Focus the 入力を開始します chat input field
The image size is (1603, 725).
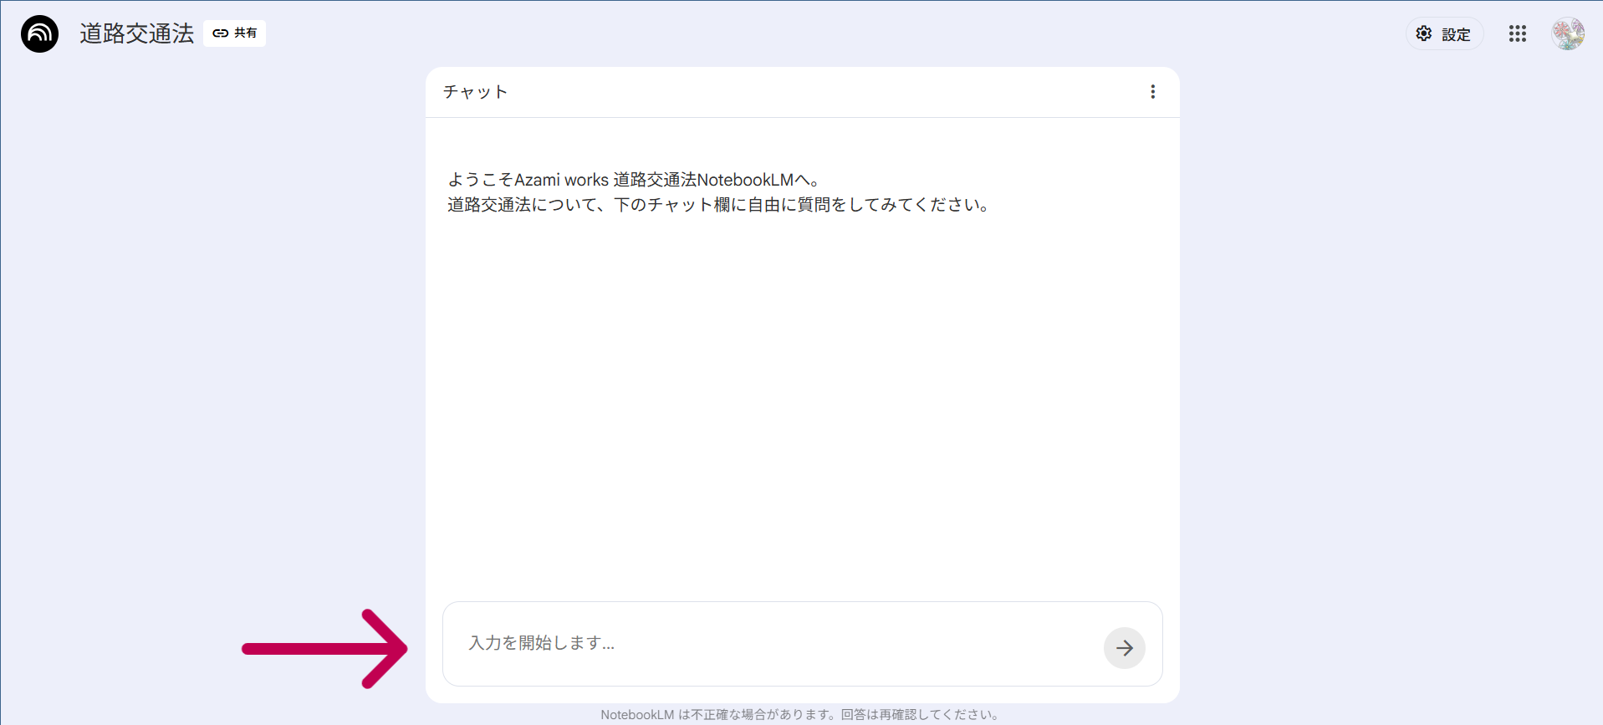coord(769,643)
